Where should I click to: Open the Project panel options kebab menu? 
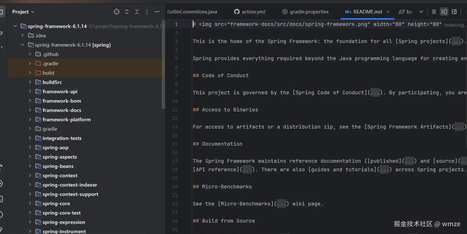[x=147, y=12]
